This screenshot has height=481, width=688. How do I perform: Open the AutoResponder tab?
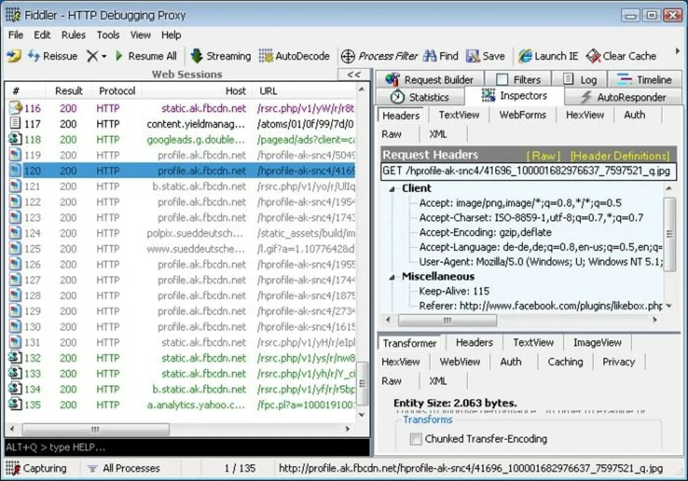tap(623, 97)
